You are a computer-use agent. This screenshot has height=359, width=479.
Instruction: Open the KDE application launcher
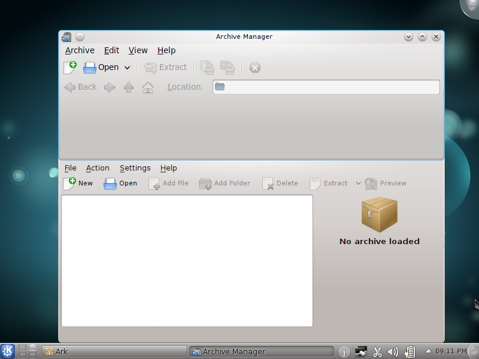[x=7, y=351]
